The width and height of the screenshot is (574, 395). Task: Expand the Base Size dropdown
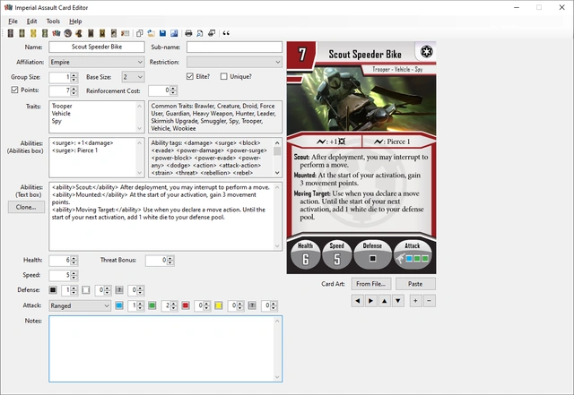click(132, 77)
